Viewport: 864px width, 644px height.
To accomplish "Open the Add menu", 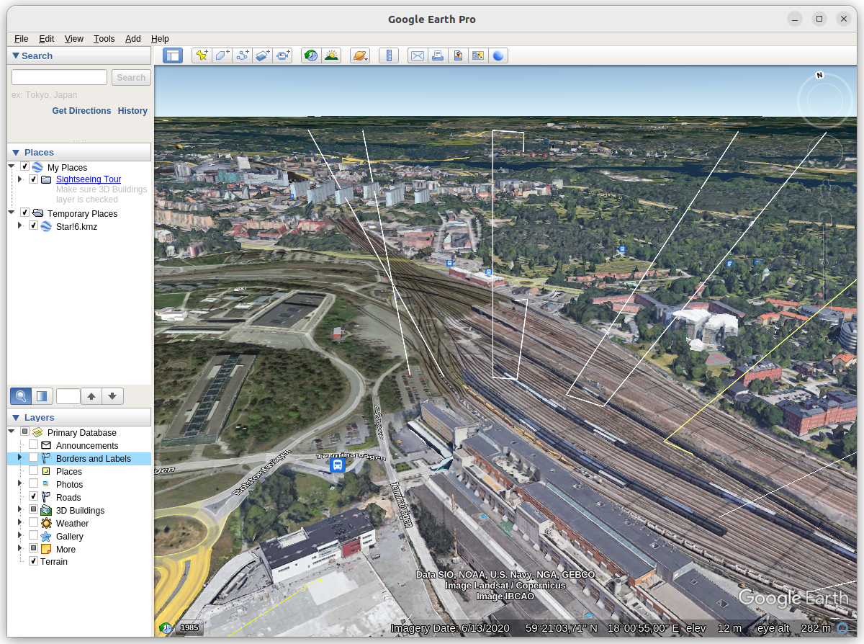I will [x=133, y=39].
